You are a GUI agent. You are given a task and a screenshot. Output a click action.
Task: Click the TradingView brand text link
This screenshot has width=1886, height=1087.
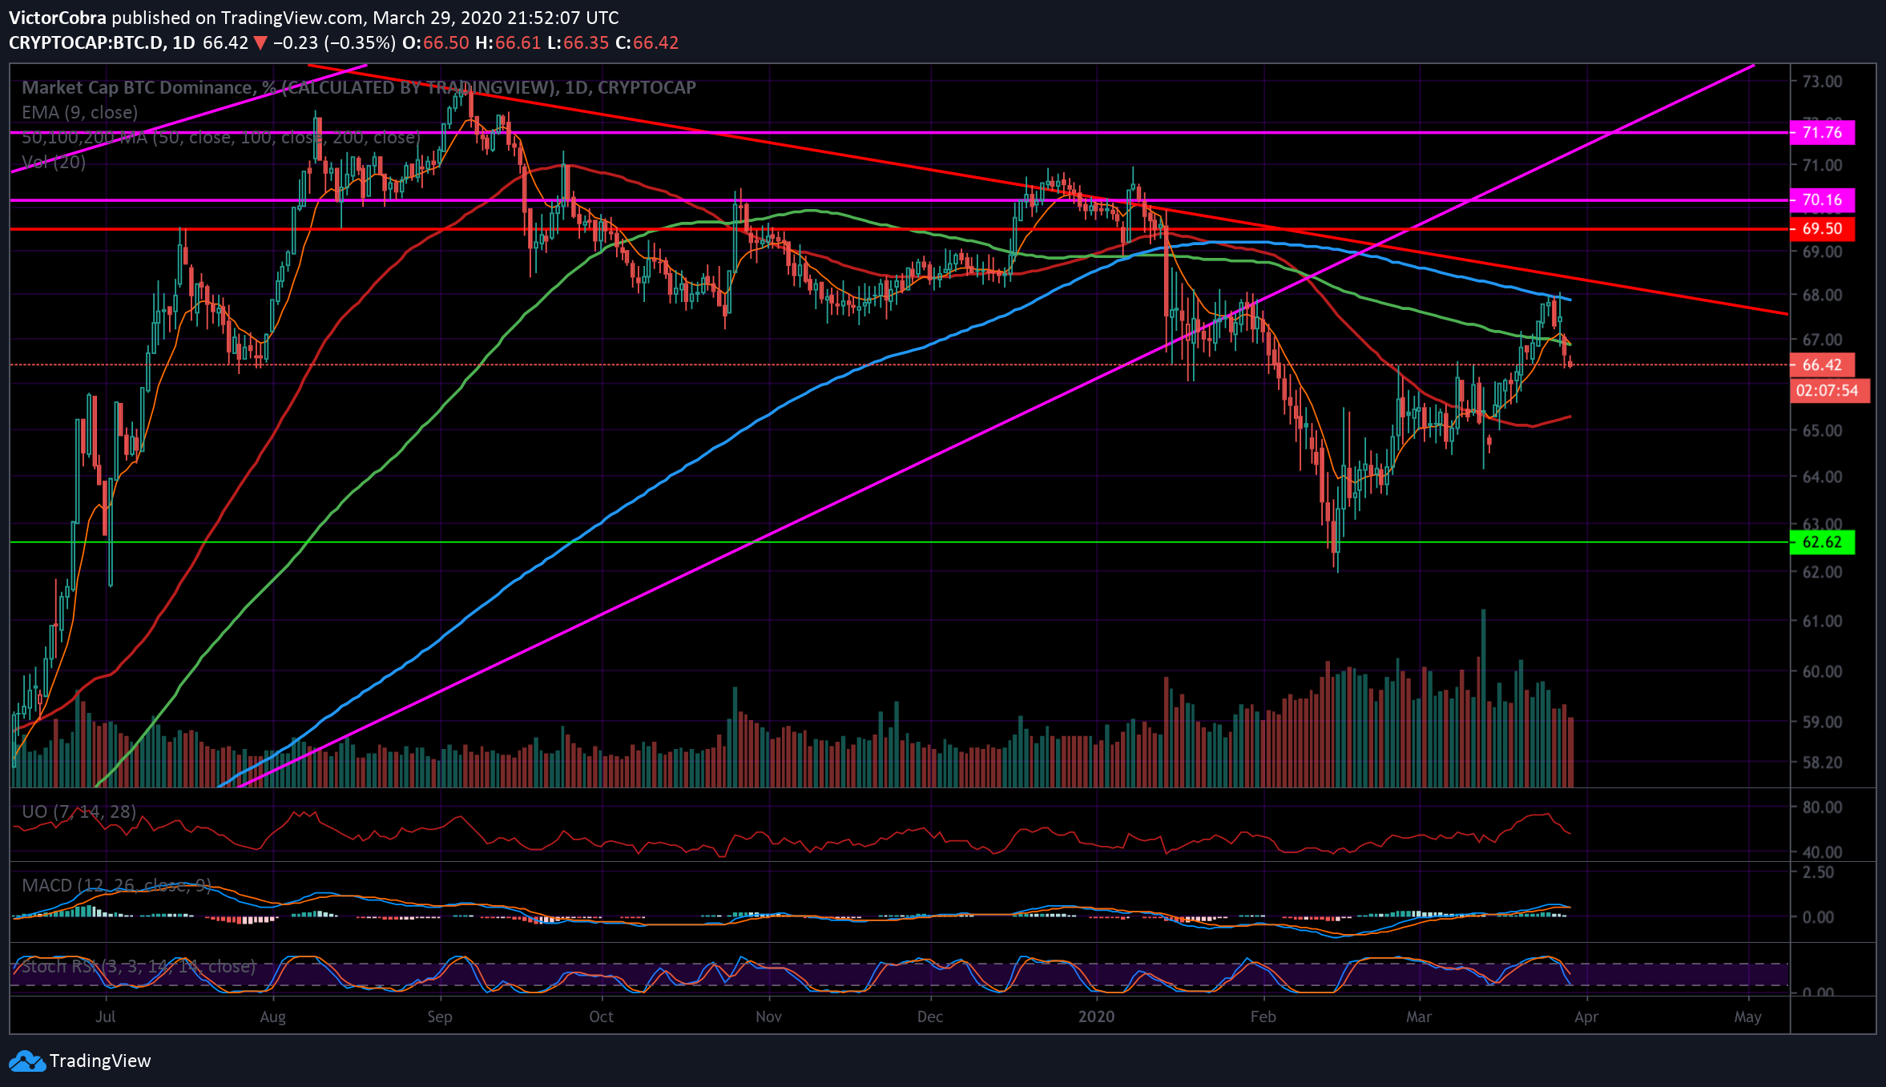pos(100,1061)
